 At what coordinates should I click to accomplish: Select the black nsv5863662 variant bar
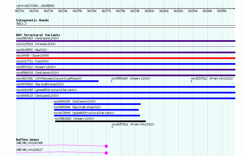pos(100,121)
